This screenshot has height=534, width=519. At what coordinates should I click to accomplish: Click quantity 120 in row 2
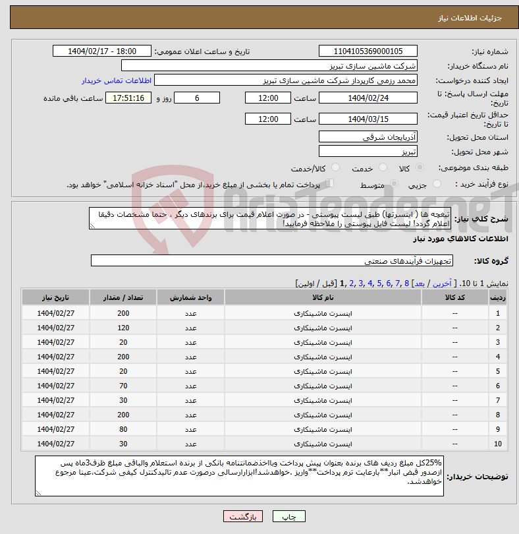[123, 328]
